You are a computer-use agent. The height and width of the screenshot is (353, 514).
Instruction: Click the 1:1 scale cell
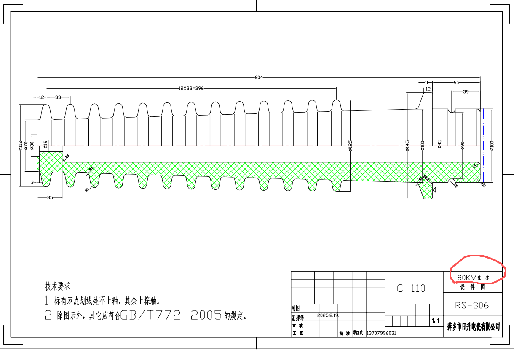tap(436, 321)
